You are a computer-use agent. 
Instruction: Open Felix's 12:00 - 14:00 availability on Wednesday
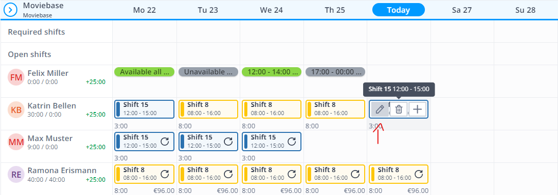pos(271,72)
